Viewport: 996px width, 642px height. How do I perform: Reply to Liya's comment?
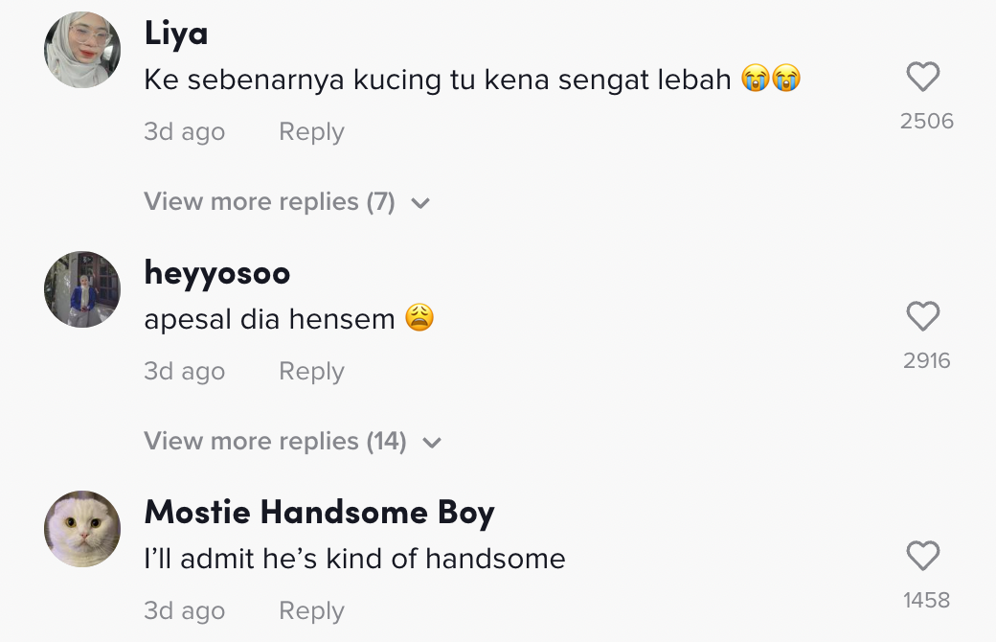tap(311, 132)
